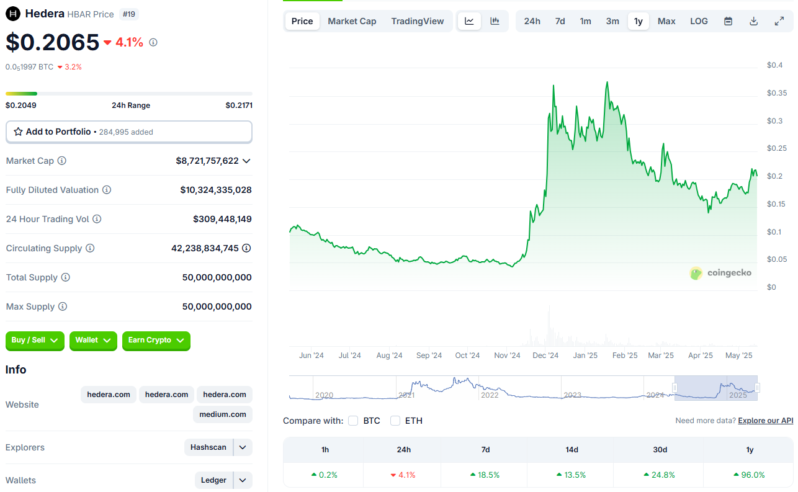Click the Hedera logo icon
Image resolution: width=798 pixels, height=492 pixels.
tap(13, 13)
